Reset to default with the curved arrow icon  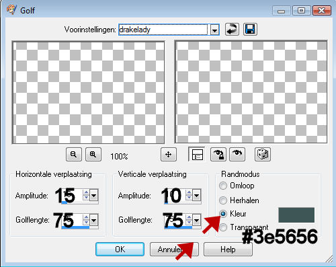tap(232, 30)
